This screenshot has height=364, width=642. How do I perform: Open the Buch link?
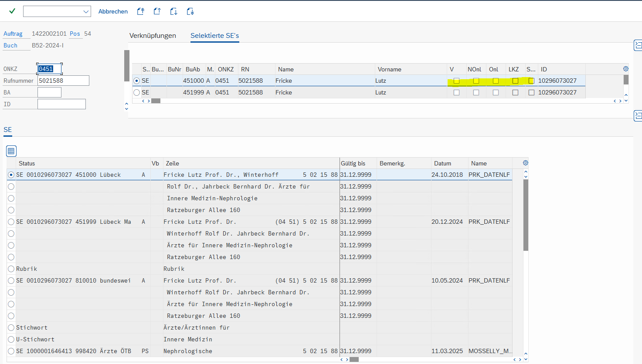pyautogui.click(x=10, y=45)
